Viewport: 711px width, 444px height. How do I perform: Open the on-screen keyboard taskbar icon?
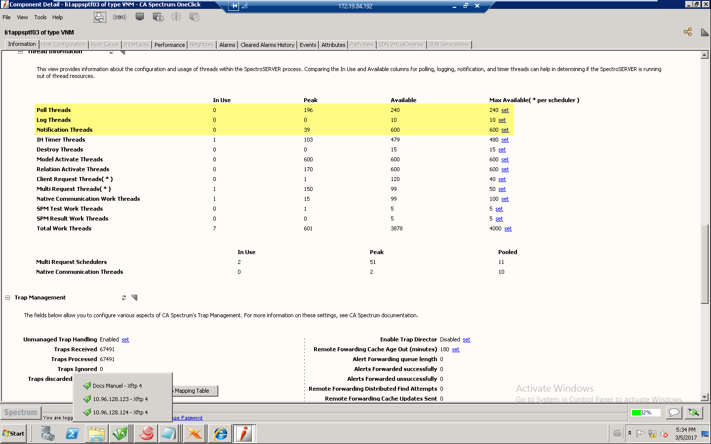click(617, 434)
